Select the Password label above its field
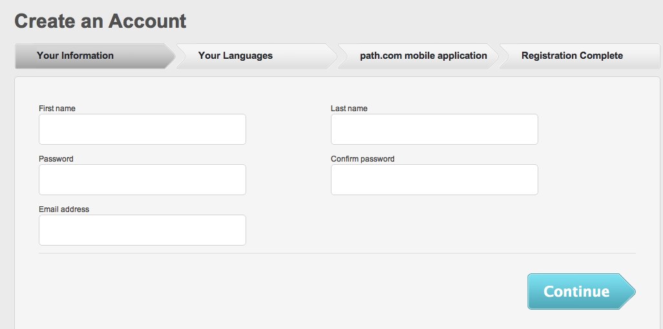This screenshot has width=663, height=329. [56, 159]
